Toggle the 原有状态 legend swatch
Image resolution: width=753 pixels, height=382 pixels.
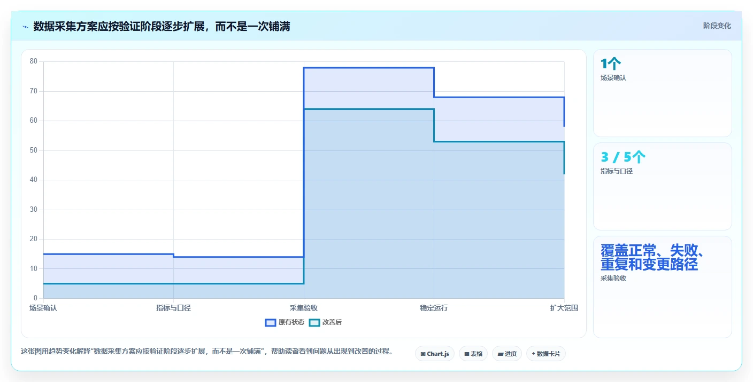pyautogui.click(x=271, y=322)
